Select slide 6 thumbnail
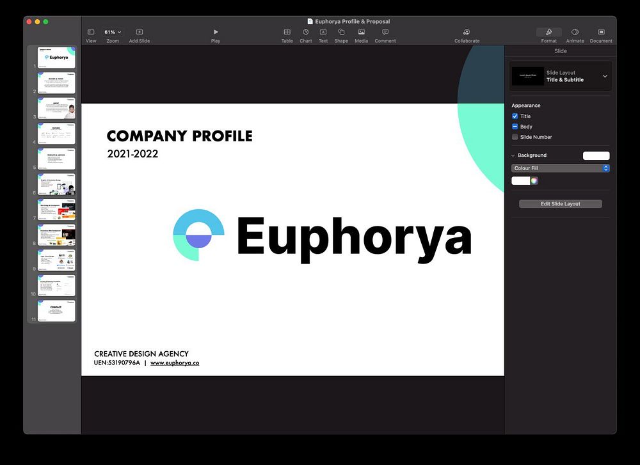Viewport: 640px width, 465px height. coord(56,184)
